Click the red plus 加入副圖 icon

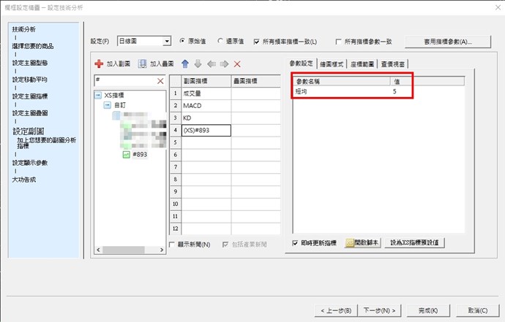coord(99,64)
